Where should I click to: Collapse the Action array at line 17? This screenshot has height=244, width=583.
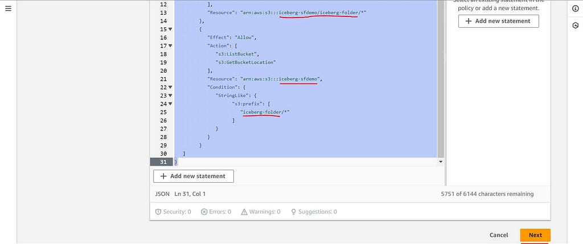pyautogui.click(x=170, y=45)
